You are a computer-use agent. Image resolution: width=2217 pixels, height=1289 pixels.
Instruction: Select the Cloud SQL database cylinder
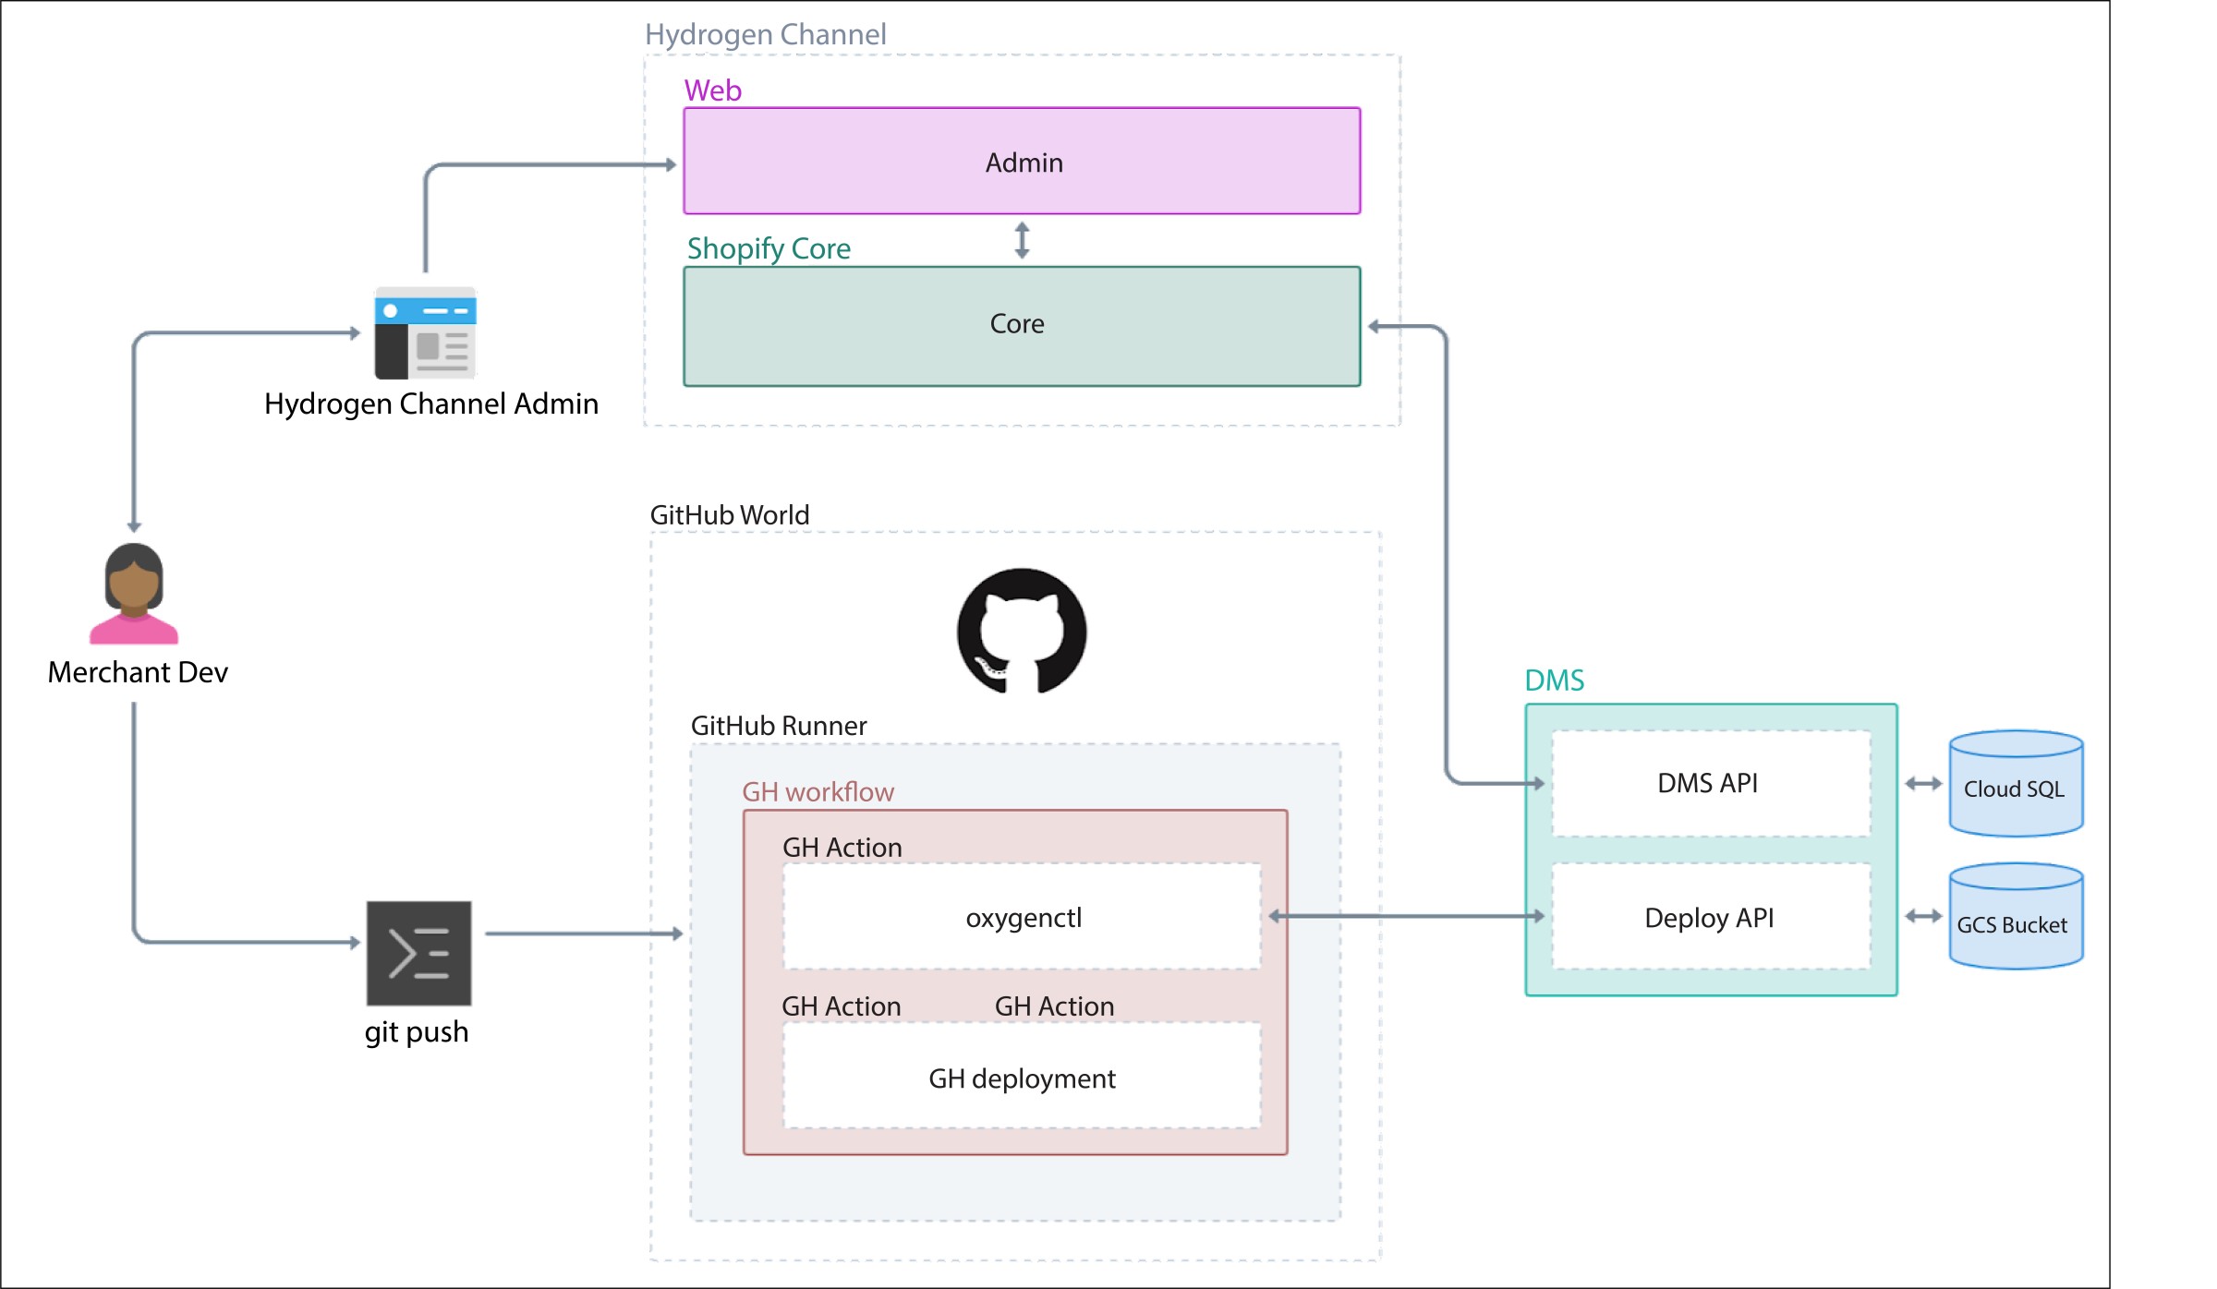click(2016, 784)
